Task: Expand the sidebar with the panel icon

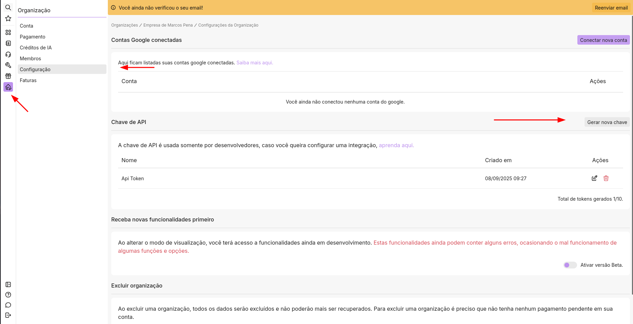Action: coord(8,284)
